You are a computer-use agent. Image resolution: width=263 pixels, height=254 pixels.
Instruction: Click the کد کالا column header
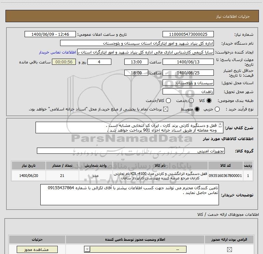point(225,165)
